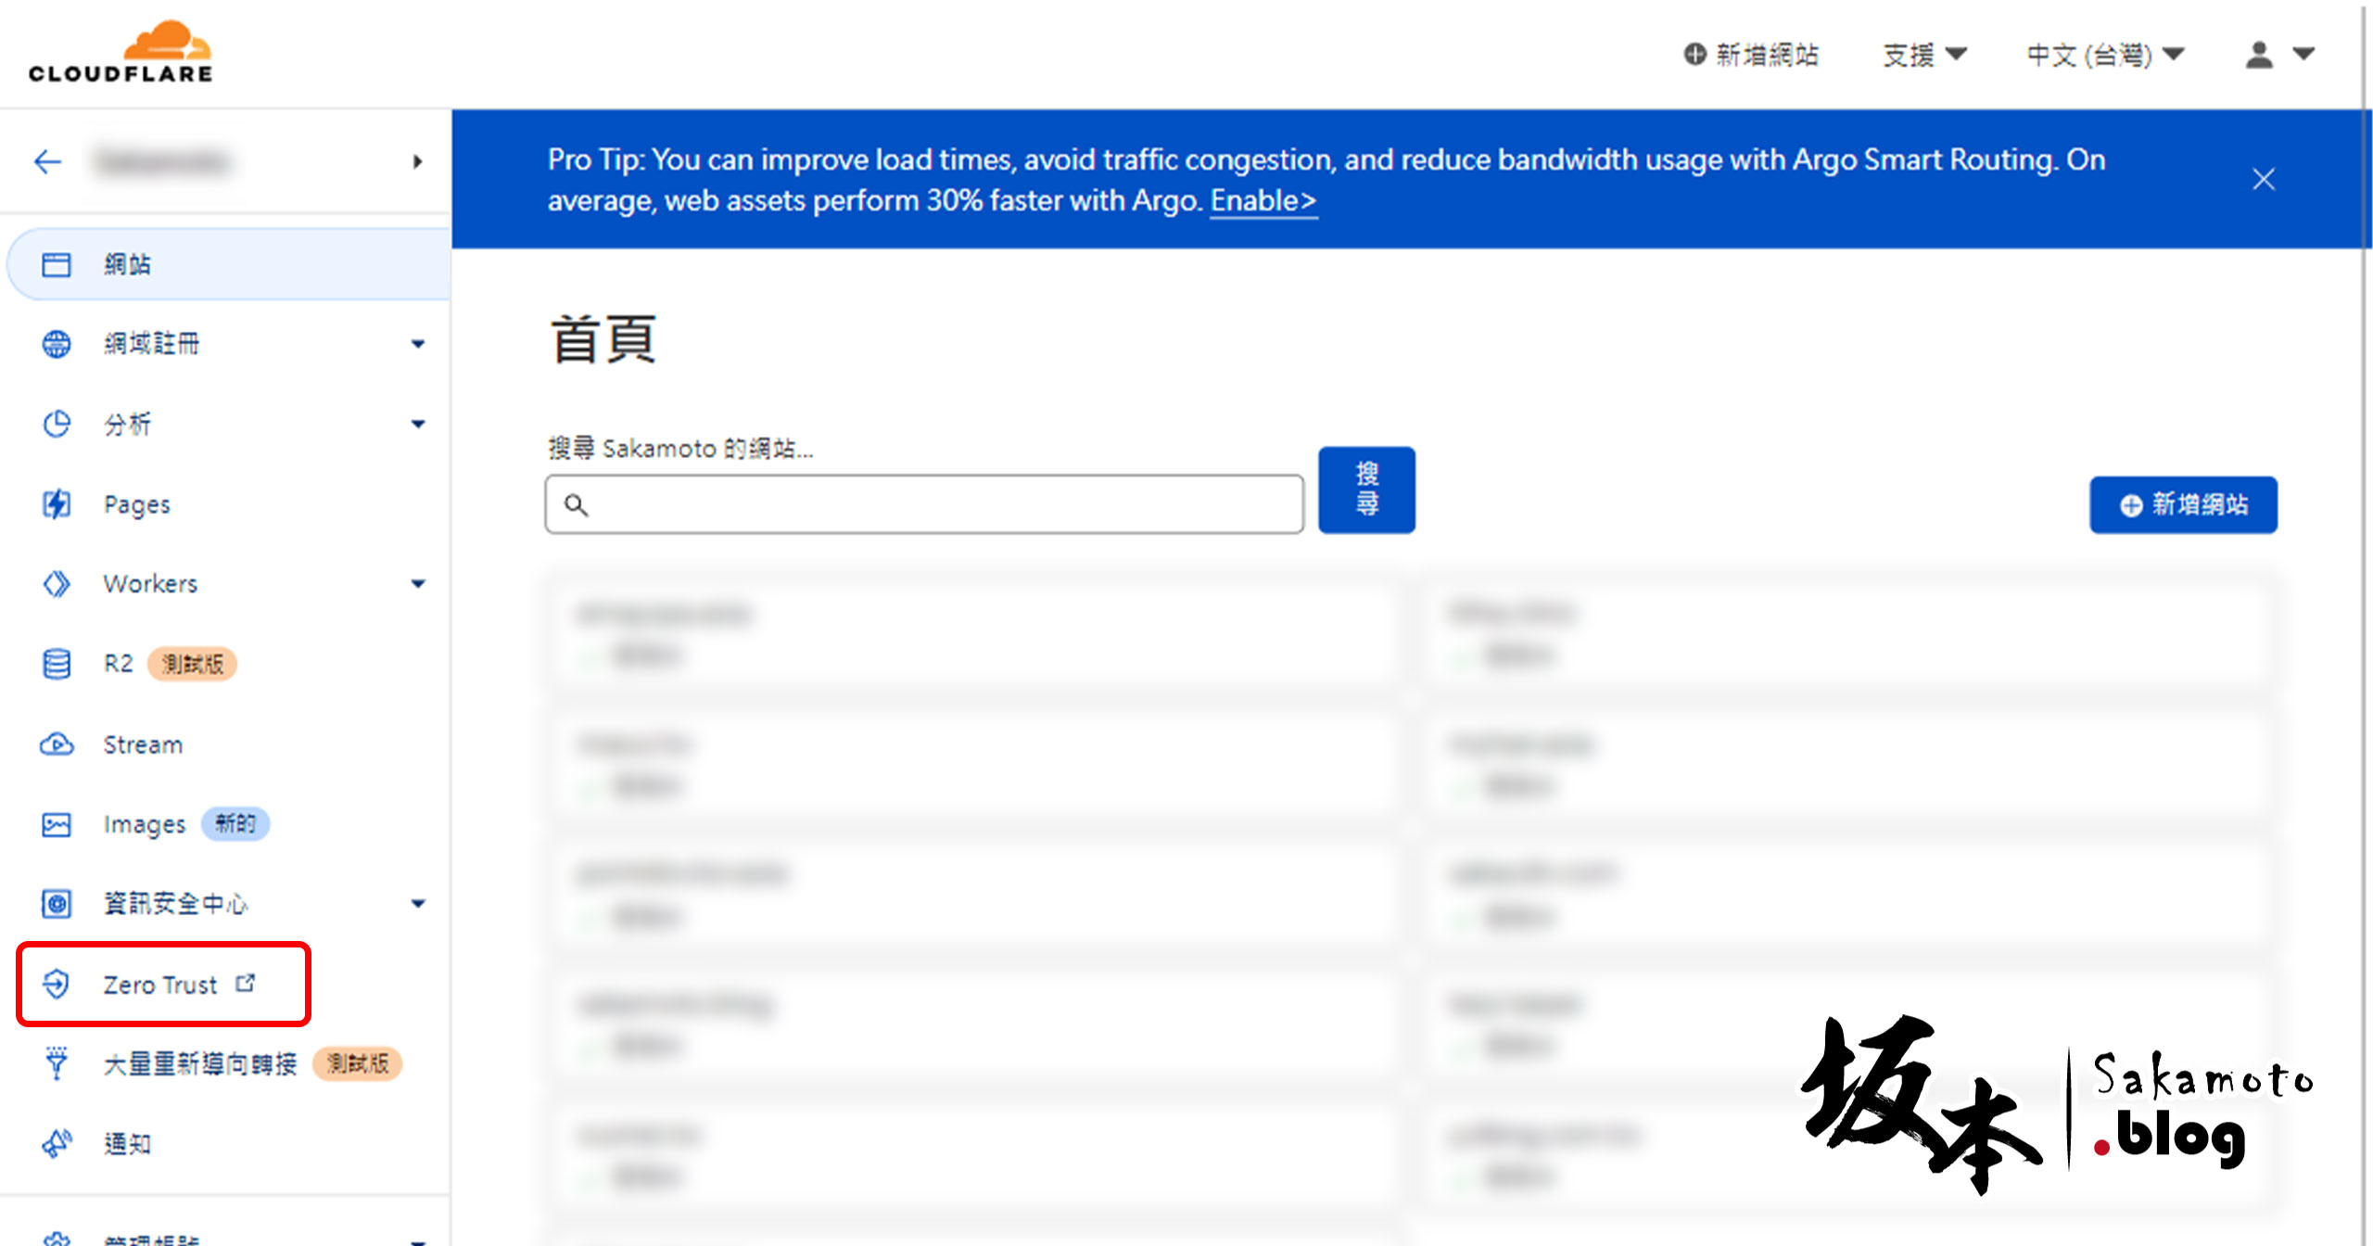2373x1246 pixels.
Task: Click the 通知 megaphone icon
Action: click(57, 1143)
